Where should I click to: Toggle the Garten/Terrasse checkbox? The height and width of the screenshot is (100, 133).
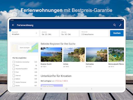(14, 82)
